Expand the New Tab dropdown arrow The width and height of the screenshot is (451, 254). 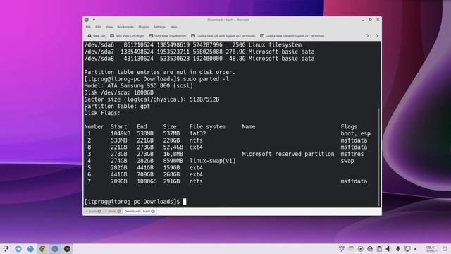106,37
